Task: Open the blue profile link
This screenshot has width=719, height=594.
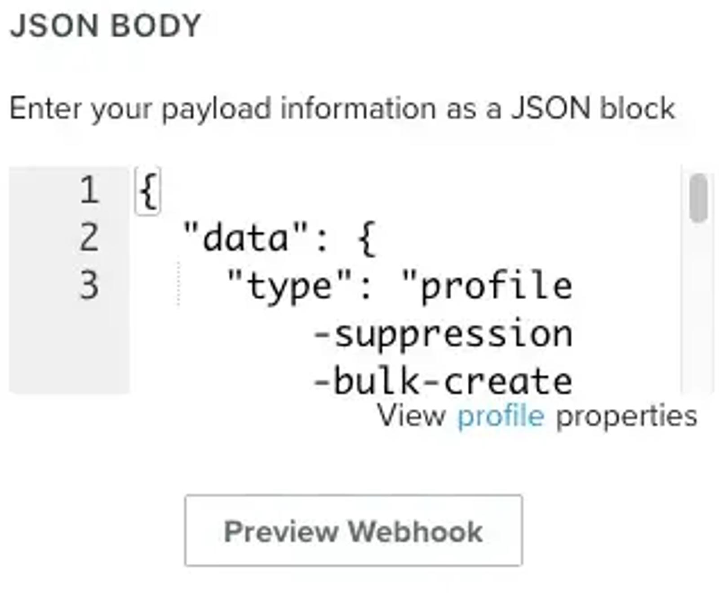Action: tap(501, 417)
